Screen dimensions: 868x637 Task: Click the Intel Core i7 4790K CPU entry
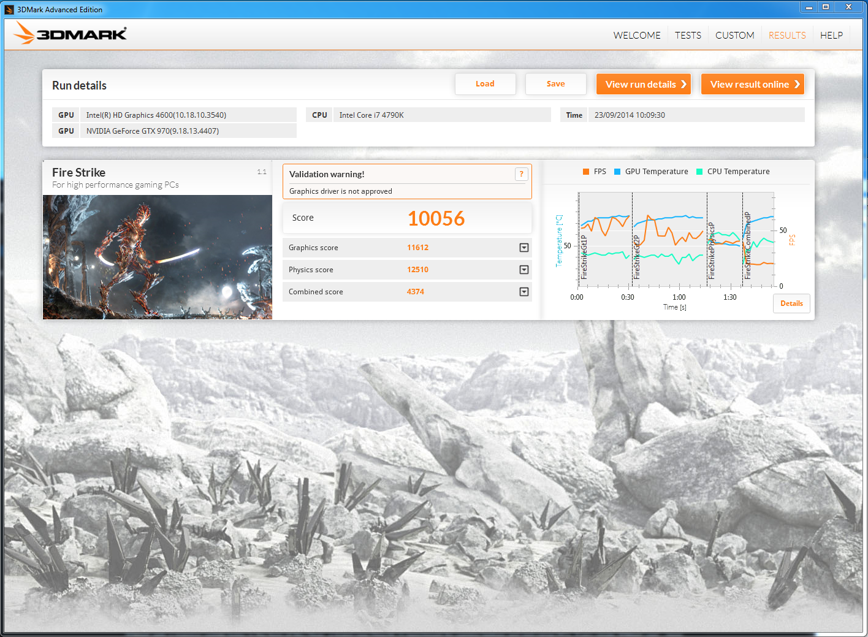coord(428,115)
